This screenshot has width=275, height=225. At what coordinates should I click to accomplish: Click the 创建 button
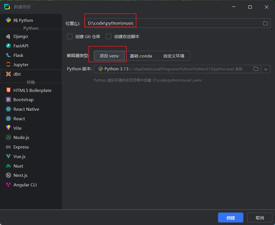click(x=230, y=218)
